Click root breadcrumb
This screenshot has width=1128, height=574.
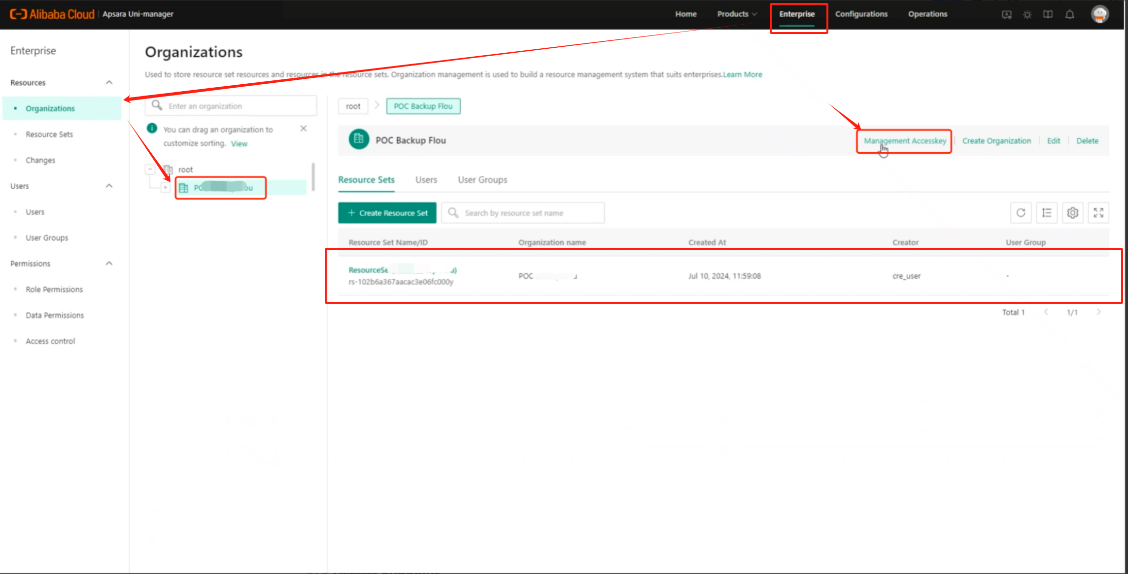point(353,106)
